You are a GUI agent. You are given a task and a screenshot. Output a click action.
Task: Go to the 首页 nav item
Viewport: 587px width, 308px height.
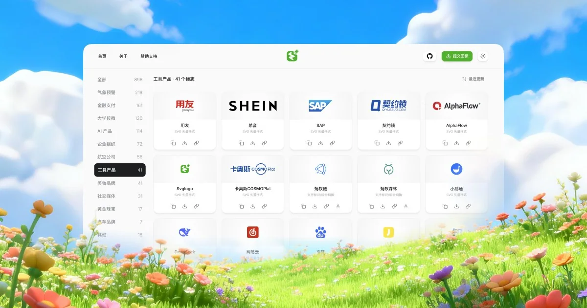pyautogui.click(x=102, y=56)
